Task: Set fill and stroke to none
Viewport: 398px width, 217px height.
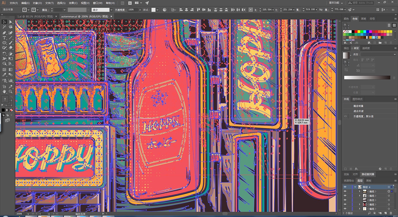Action: coord(12,110)
